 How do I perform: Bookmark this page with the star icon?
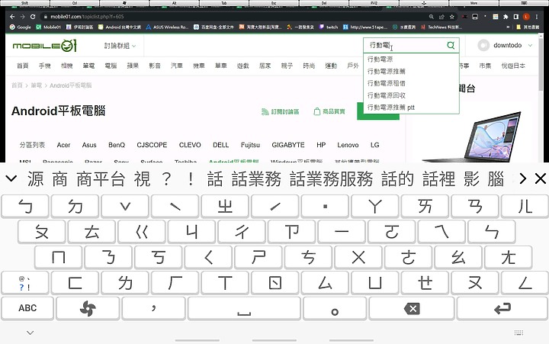pyautogui.click(x=452, y=17)
